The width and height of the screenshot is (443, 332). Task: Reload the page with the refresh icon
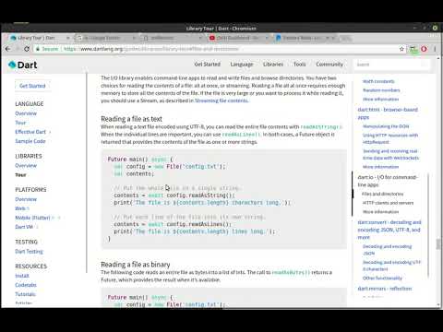click(27, 49)
